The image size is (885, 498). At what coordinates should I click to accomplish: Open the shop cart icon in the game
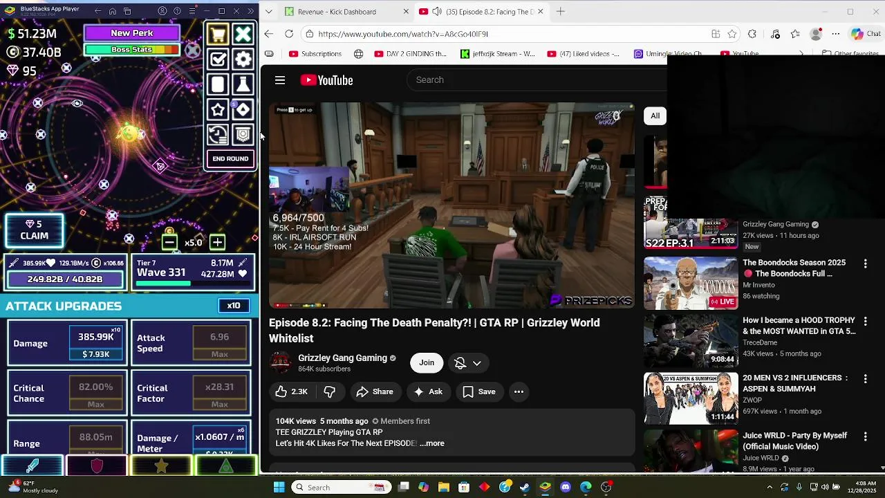click(x=218, y=35)
